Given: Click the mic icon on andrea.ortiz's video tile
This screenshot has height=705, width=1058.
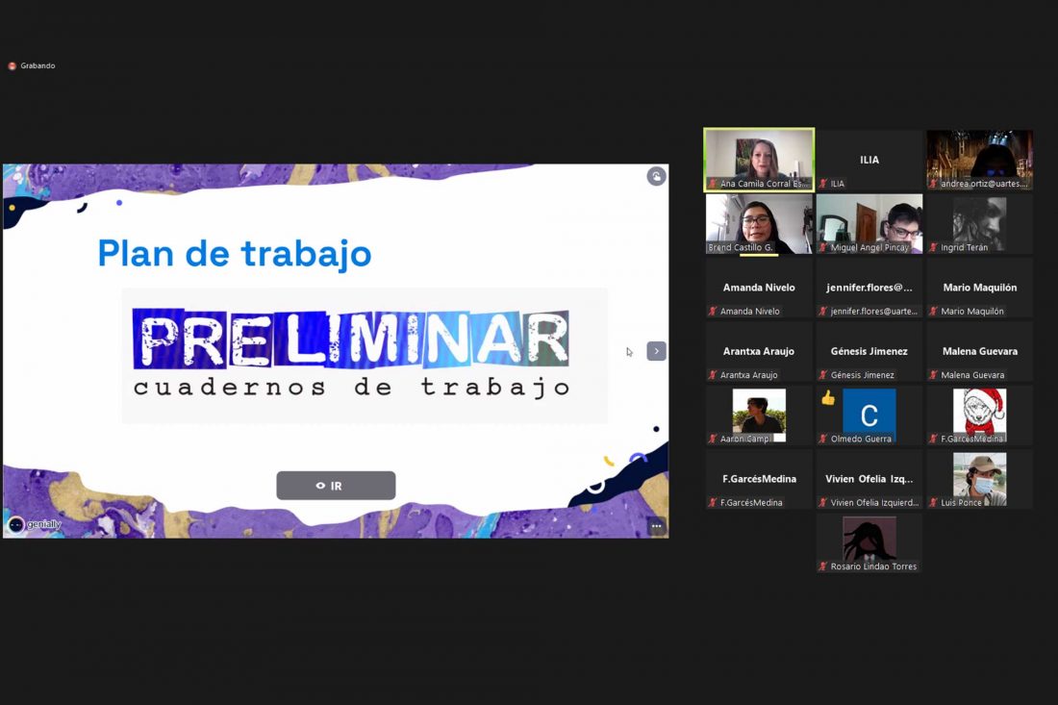Looking at the screenshot, I should click(x=932, y=183).
